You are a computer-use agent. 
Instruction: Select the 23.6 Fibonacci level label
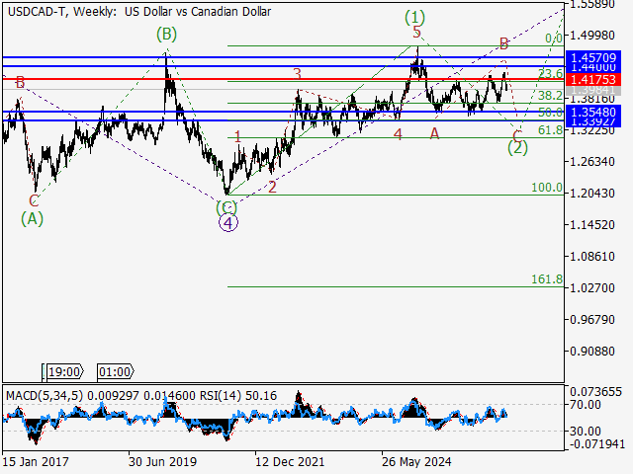pyautogui.click(x=550, y=73)
